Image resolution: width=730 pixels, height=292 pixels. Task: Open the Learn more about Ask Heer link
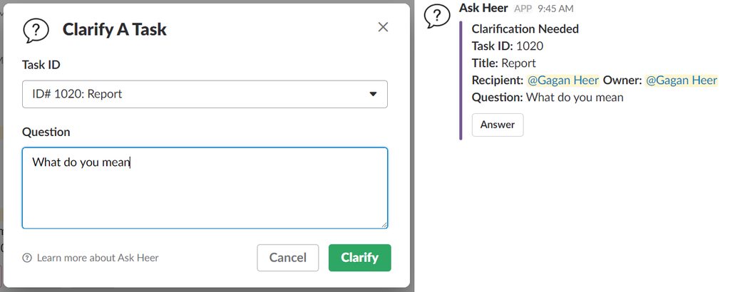pyautogui.click(x=98, y=258)
